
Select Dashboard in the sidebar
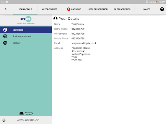pos(26,30)
